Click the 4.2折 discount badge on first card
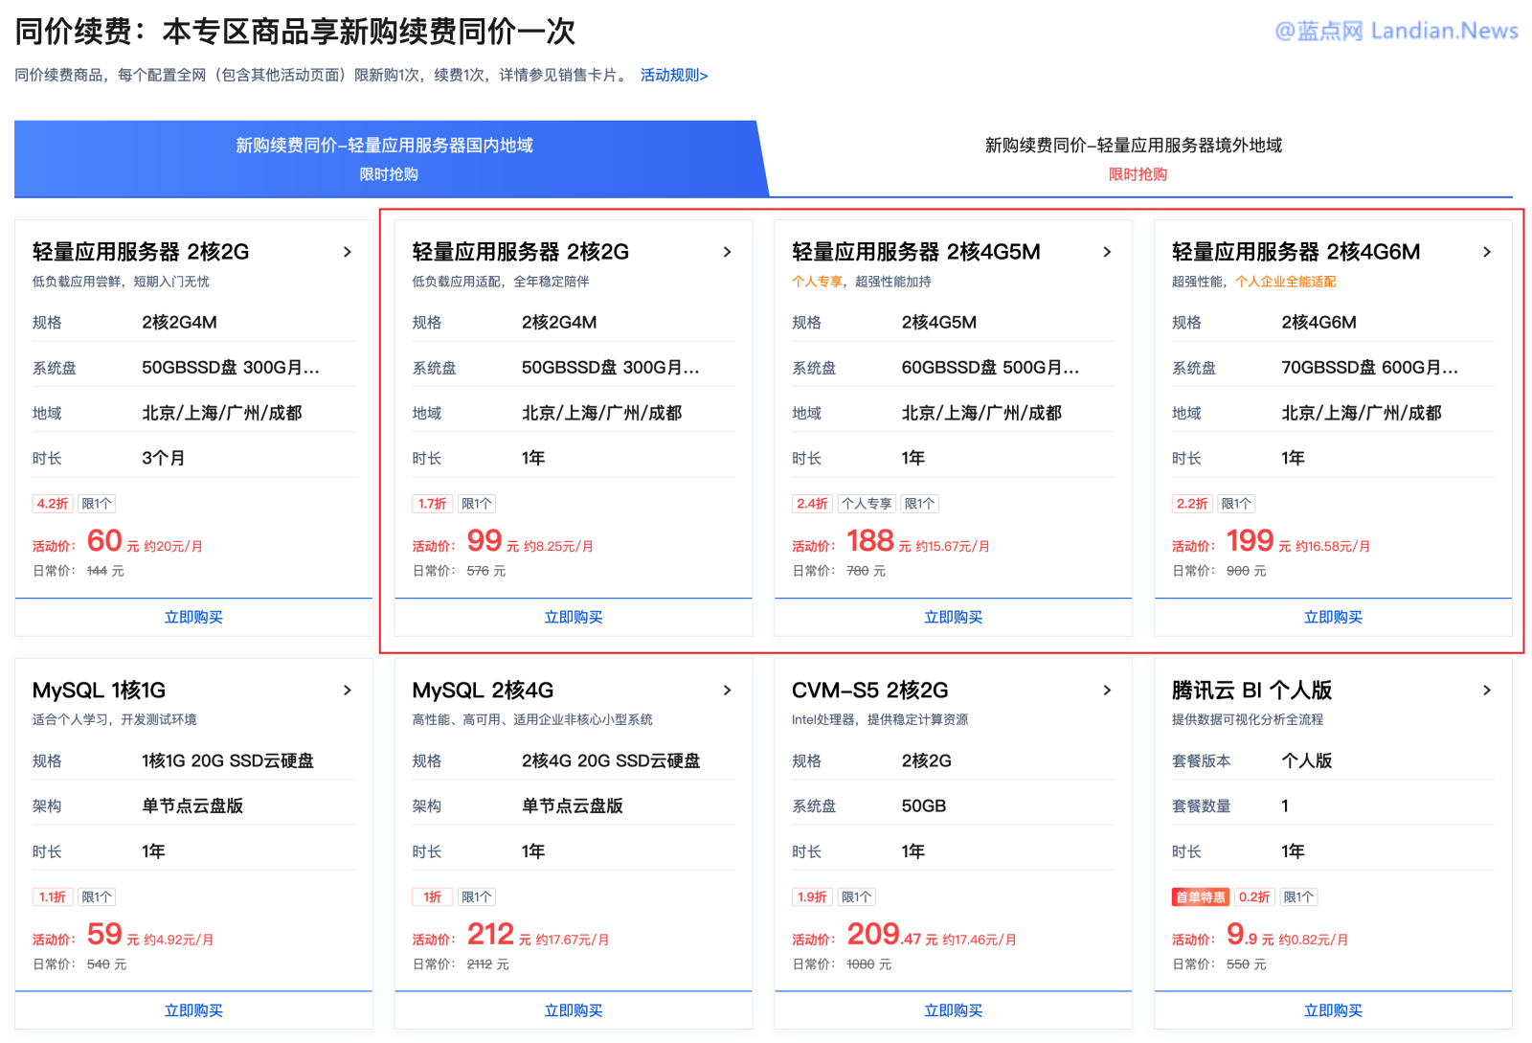This screenshot has width=1532, height=1043. [53, 503]
